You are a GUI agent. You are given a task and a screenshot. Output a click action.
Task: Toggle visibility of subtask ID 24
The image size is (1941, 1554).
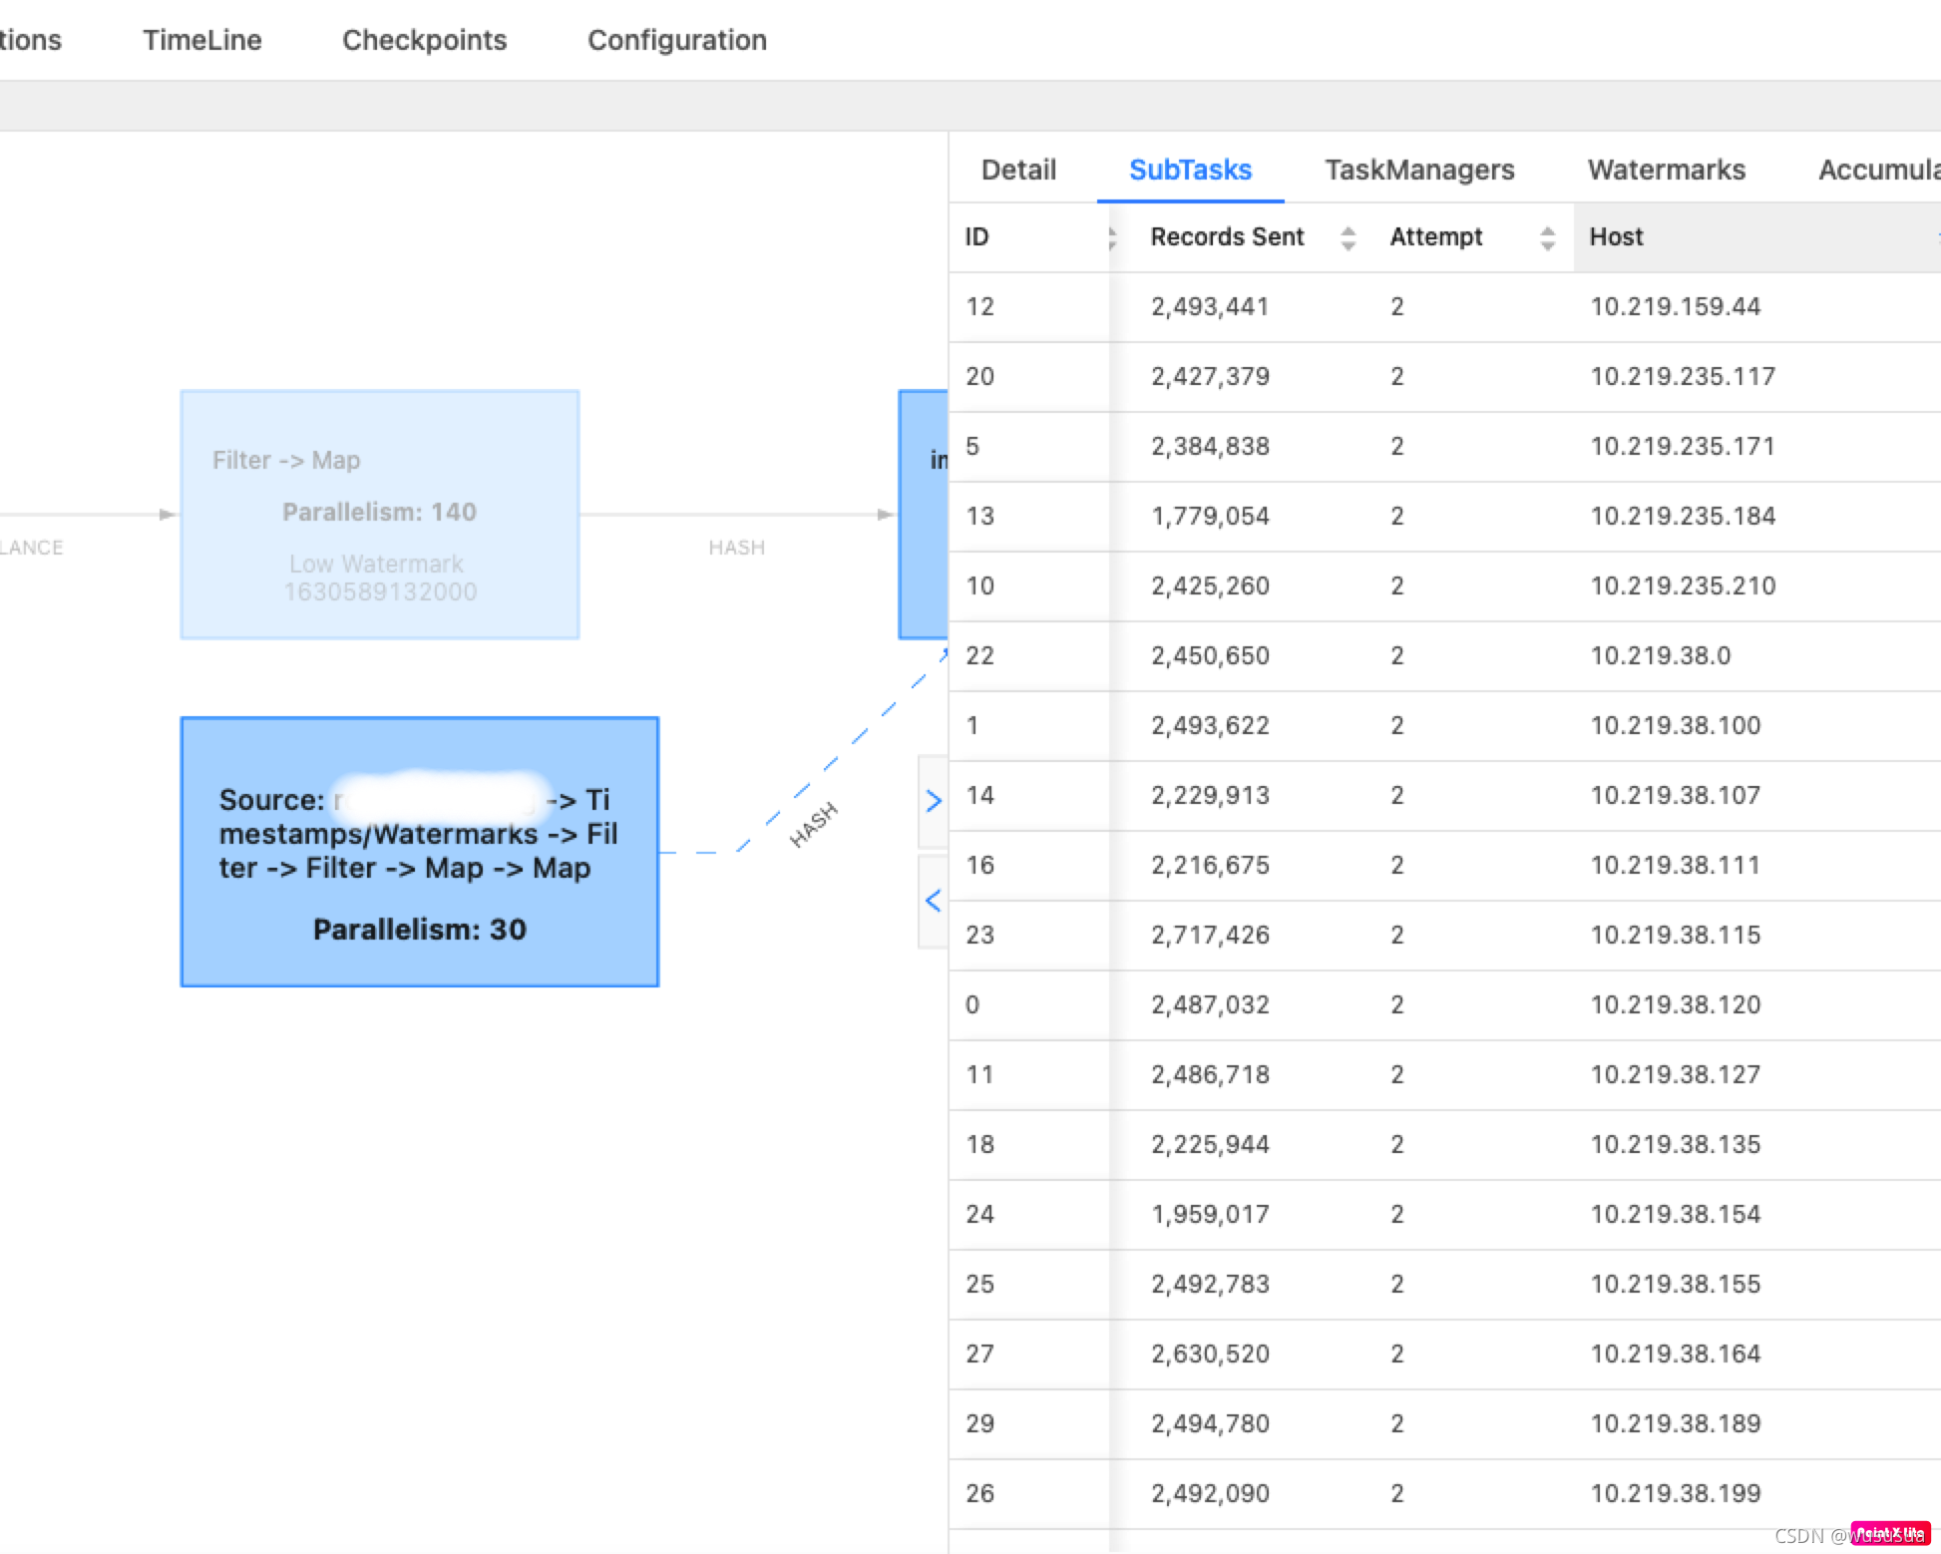981,1215
